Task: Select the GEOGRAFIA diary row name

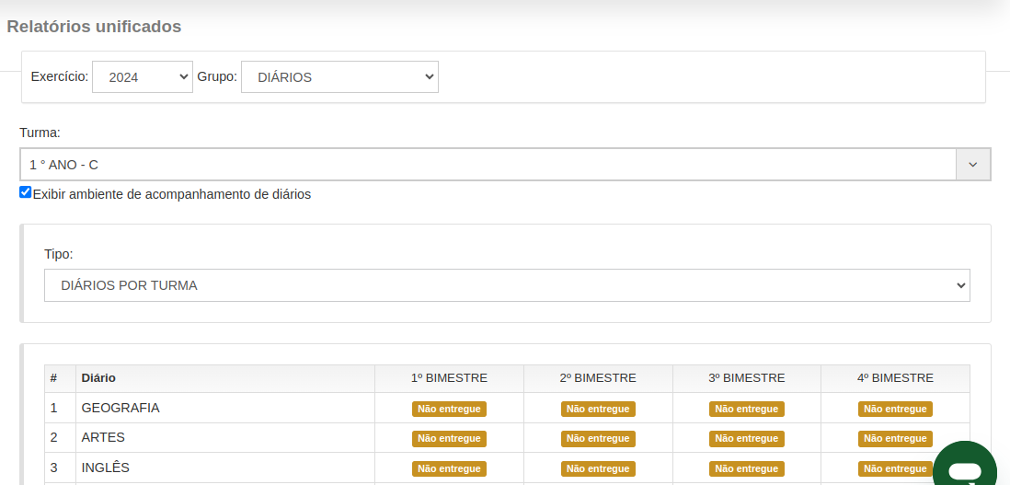Action: 121,408
